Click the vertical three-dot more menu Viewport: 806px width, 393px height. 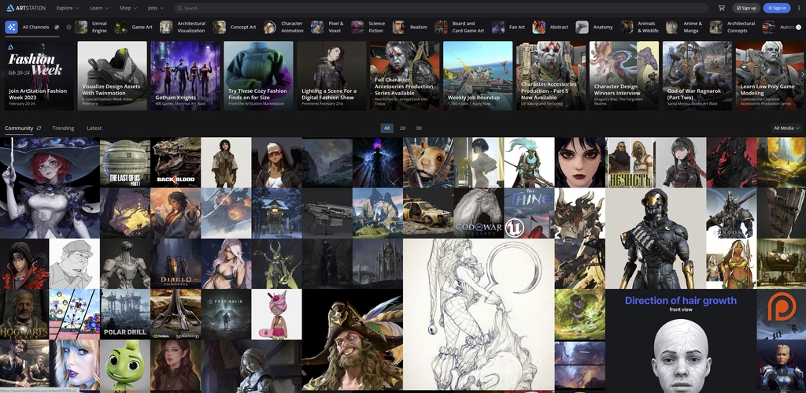coord(799,8)
